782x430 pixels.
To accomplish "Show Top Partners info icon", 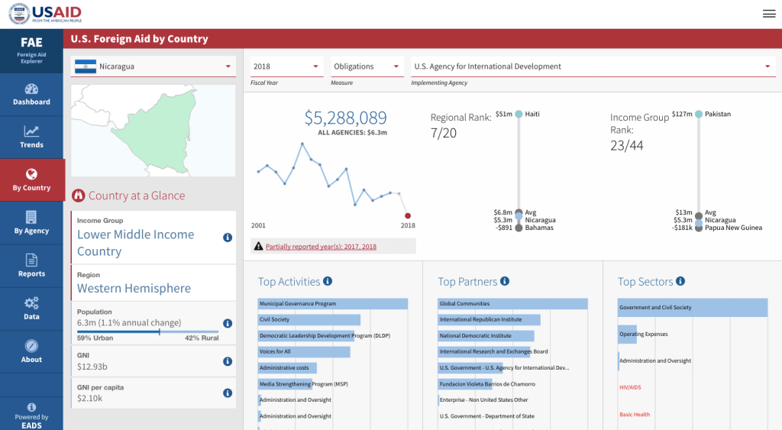I will click(x=505, y=281).
